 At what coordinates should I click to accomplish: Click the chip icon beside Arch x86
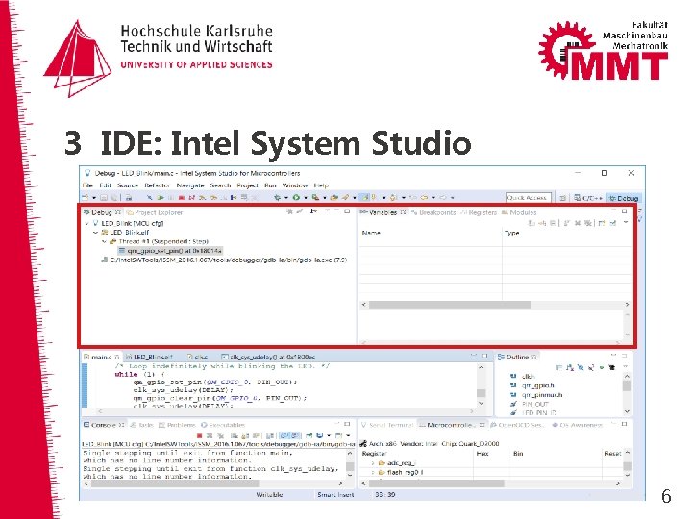pos(363,443)
